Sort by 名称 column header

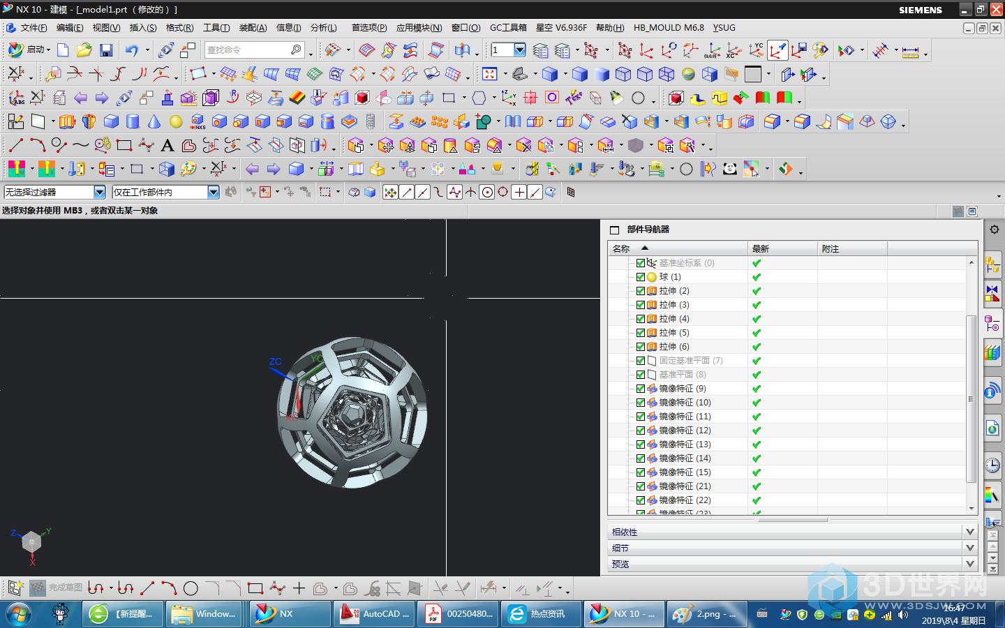tap(678, 248)
